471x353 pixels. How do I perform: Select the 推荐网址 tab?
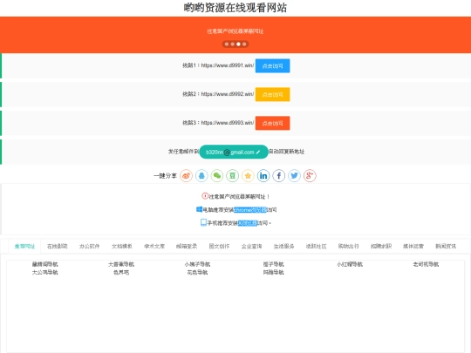pyautogui.click(x=24, y=246)
